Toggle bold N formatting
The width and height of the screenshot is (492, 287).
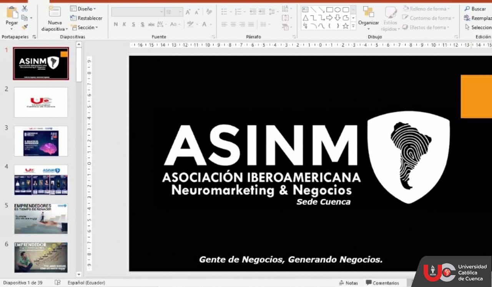click(x=116, y=24)
